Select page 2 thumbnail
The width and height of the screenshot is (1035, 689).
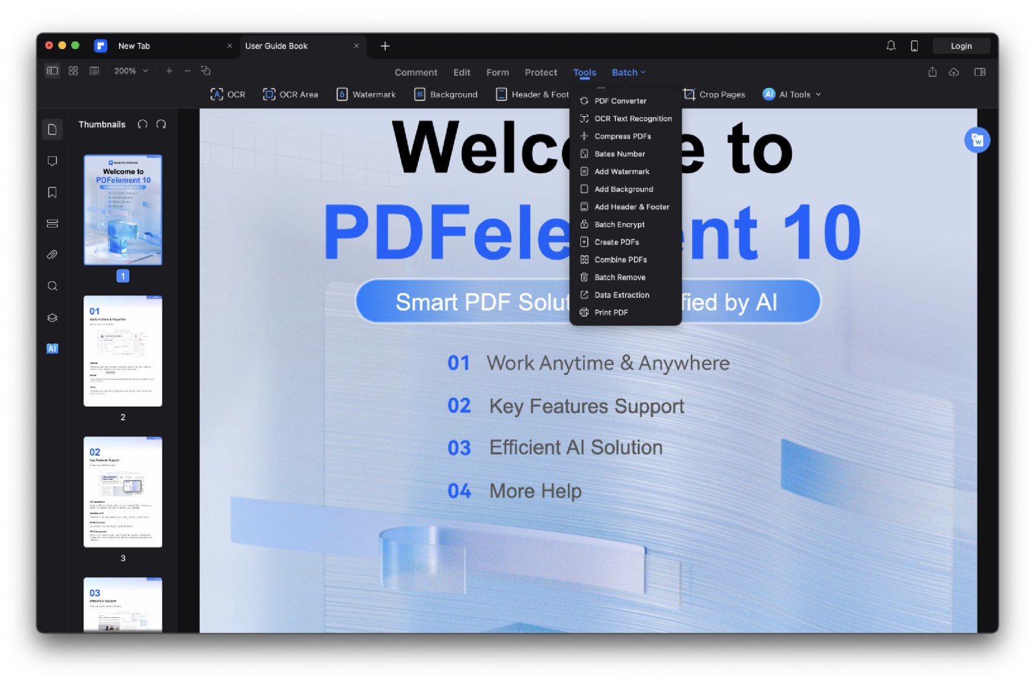coord(123,351)
